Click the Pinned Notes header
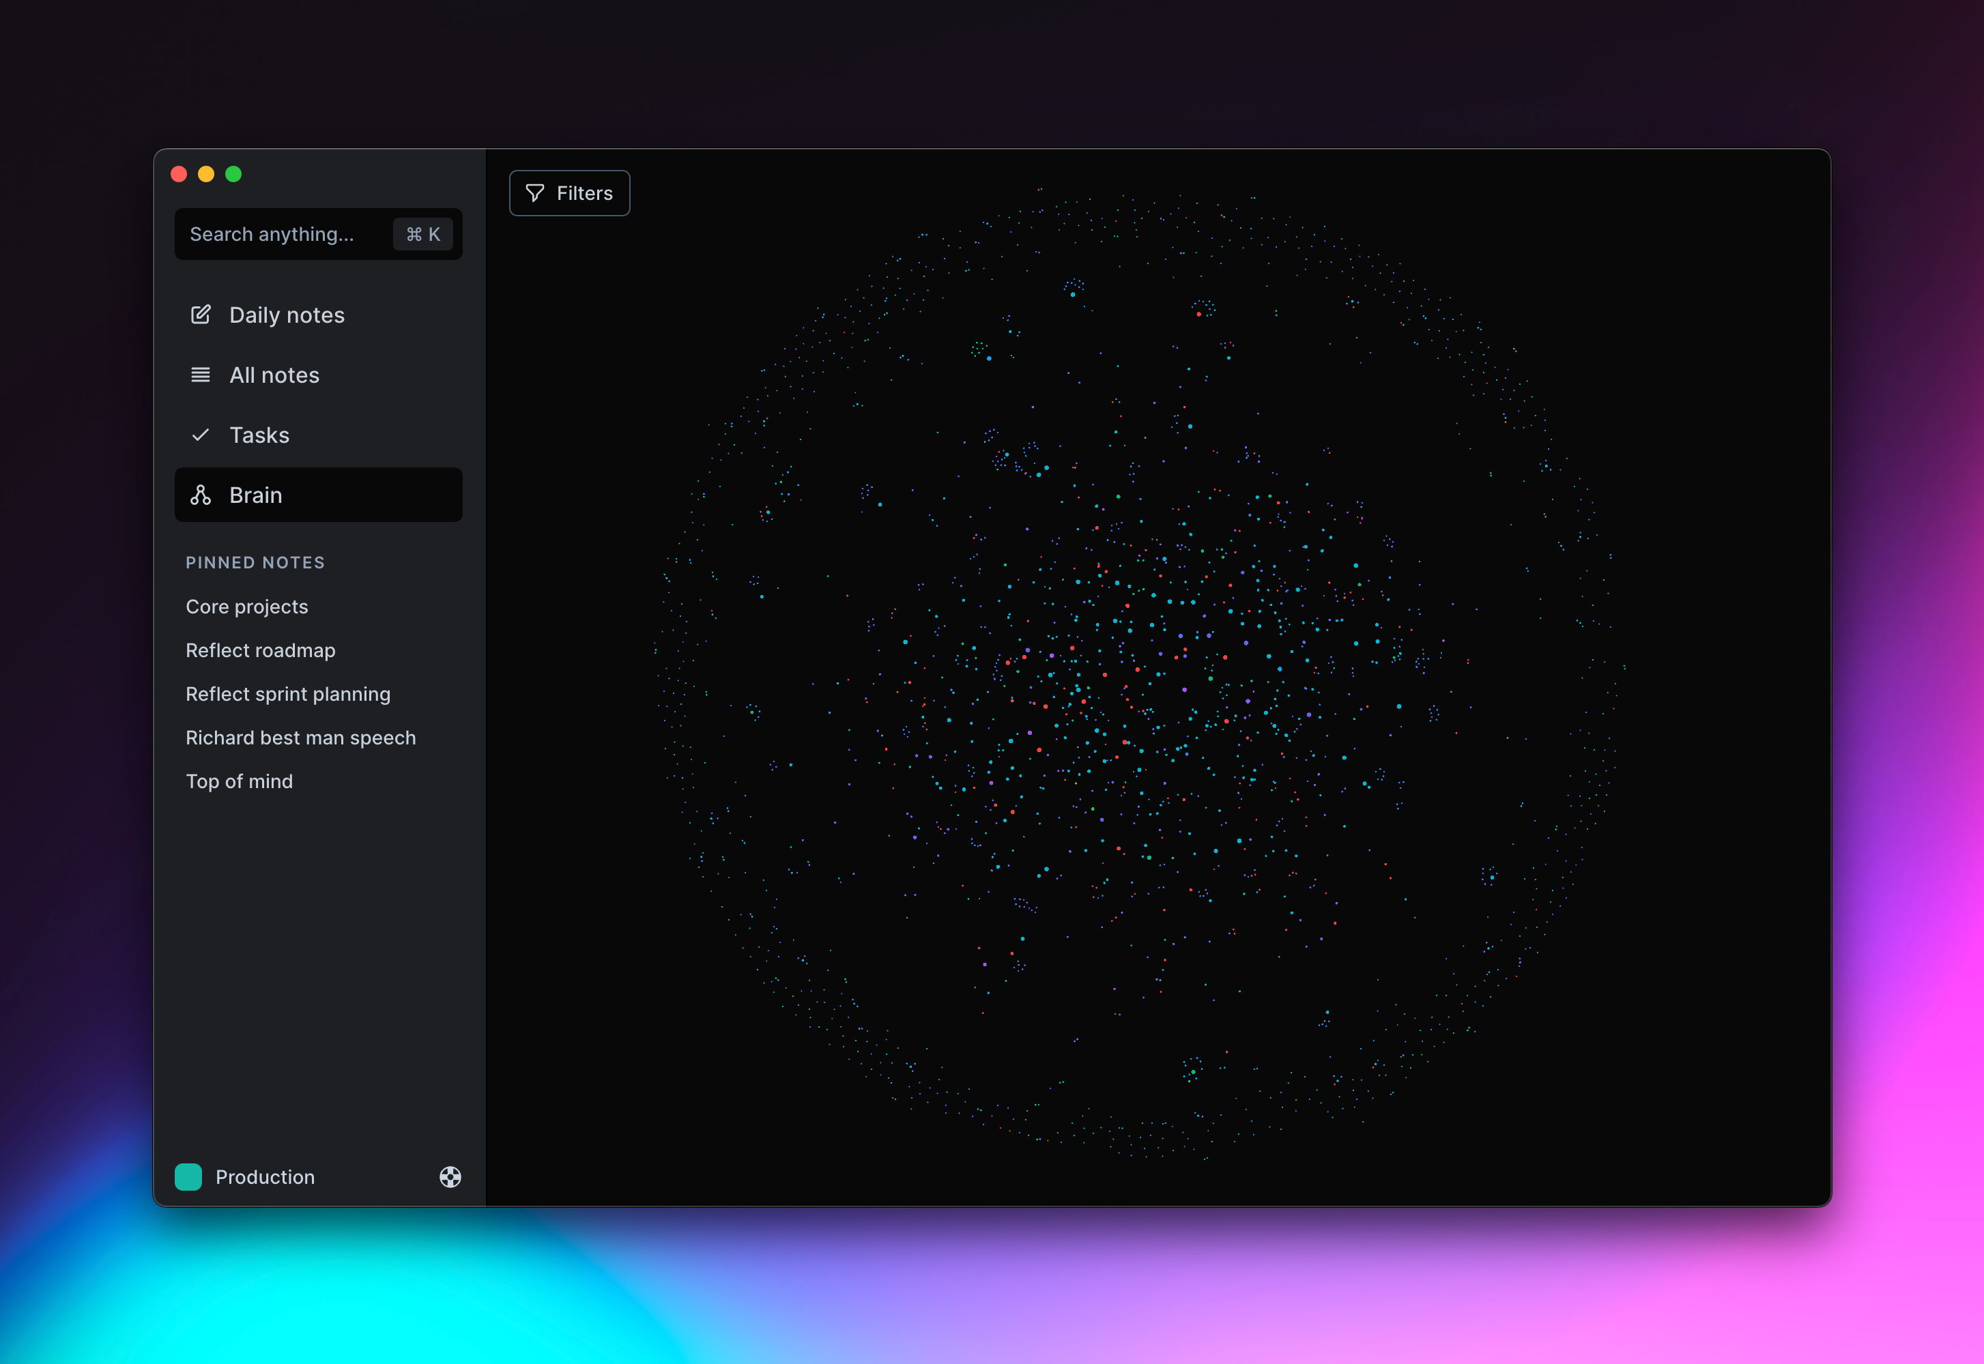The width and height of the screenshot is (1984, 1364). click(x=255, y=562)
